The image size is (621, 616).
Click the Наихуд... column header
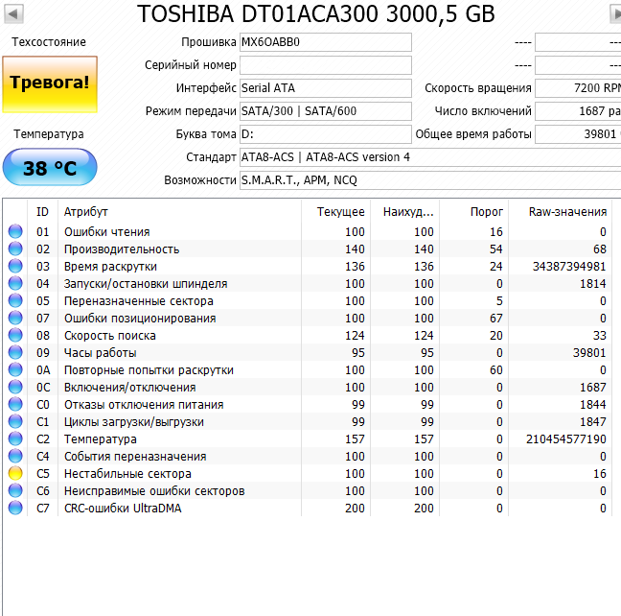point(404,212)
